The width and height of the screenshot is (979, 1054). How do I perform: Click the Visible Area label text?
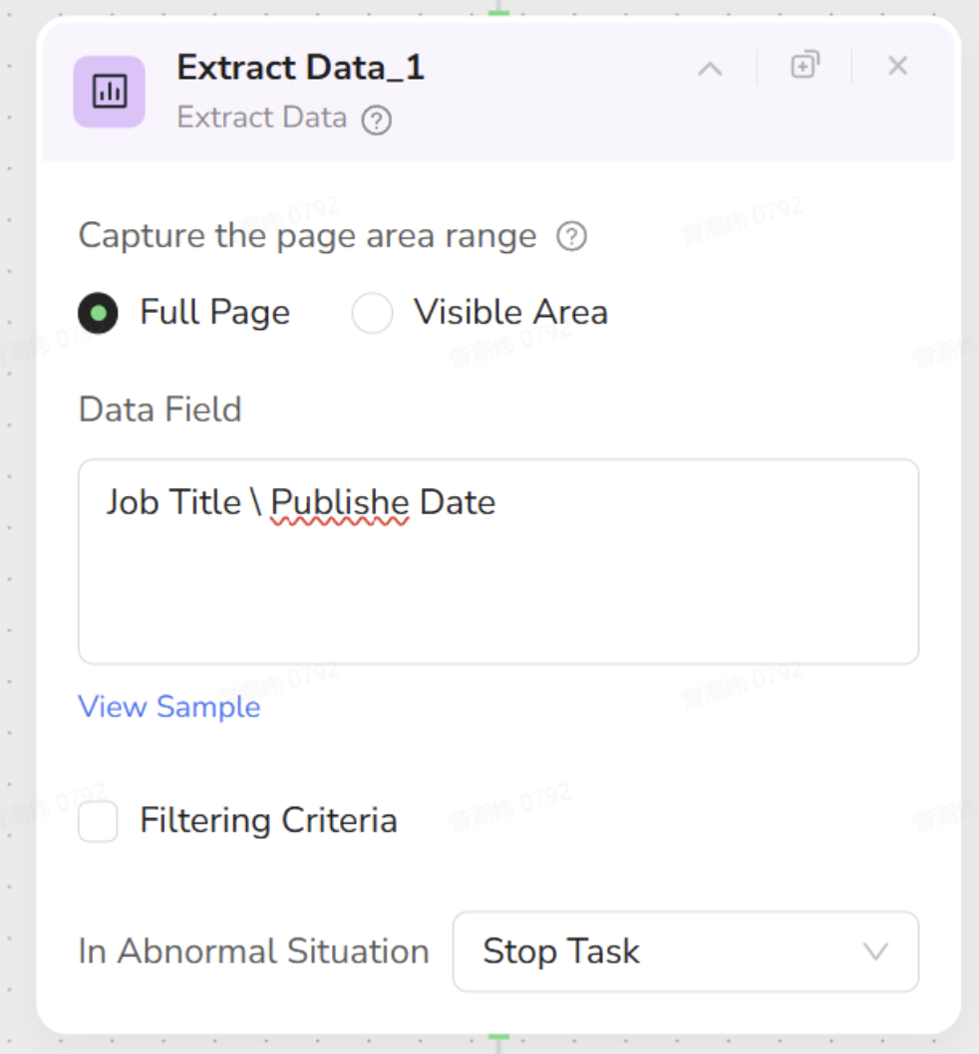pyautogui.click(x=510, y=312)
